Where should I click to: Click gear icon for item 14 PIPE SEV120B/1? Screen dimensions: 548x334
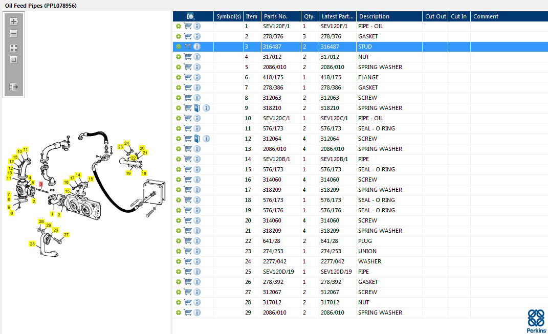point(178,159)
